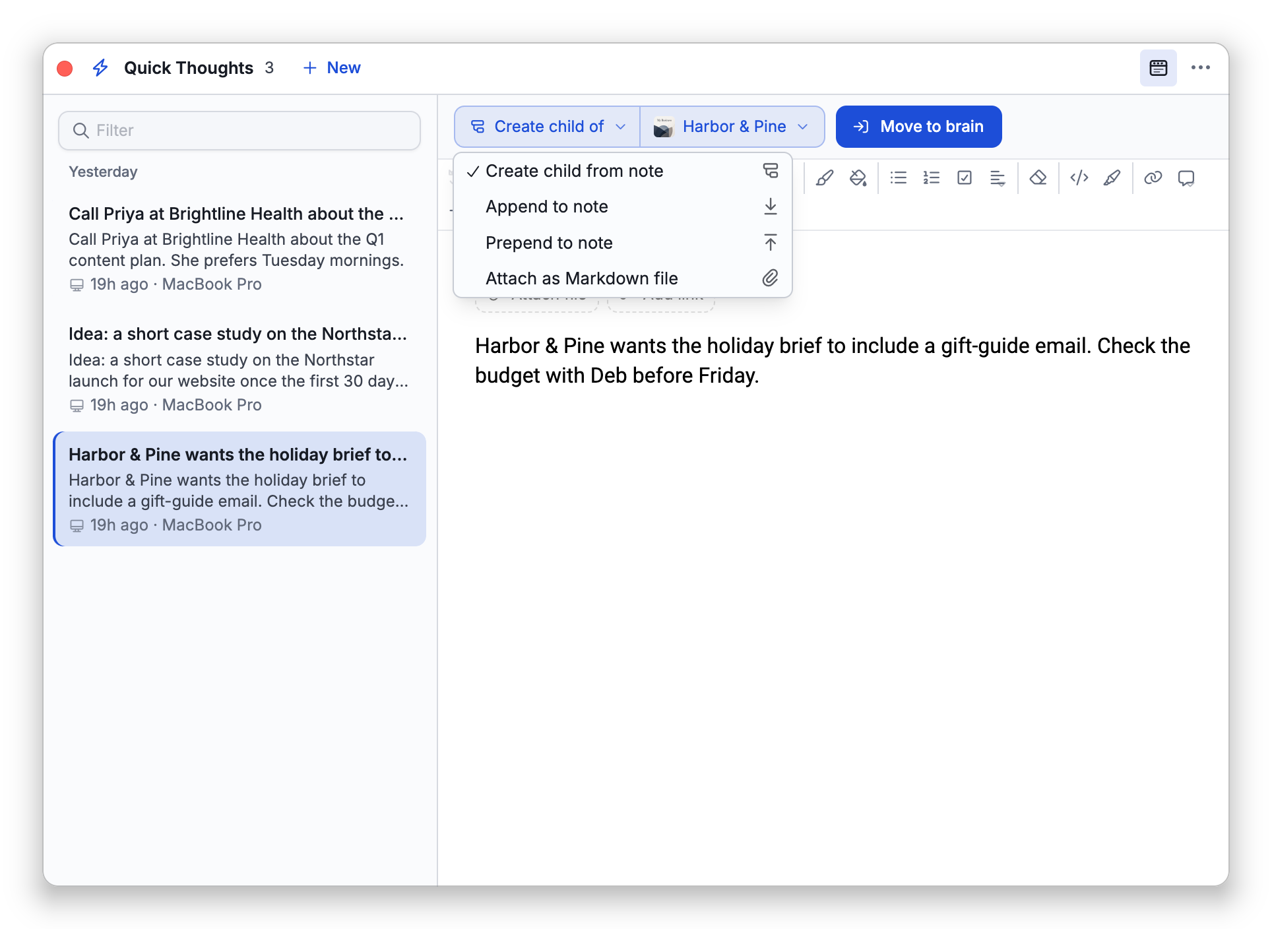This screenshot has width=1272, height=929.
Task: Select Attach as Markdown file option
Action: click(623, 278)
